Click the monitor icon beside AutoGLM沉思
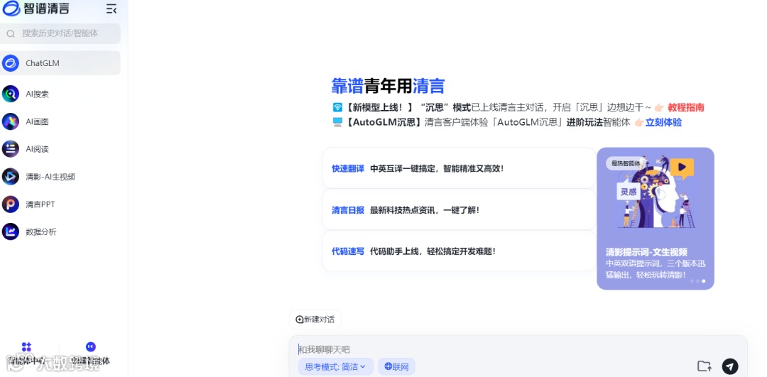The image size is (767, 377). click(337, 122)
